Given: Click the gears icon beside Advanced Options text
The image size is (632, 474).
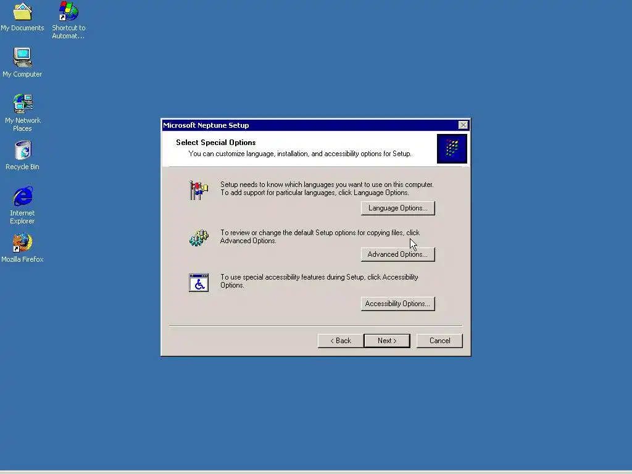Looking at the screenshot, I should pyautogui.click(x=199, y=238).
